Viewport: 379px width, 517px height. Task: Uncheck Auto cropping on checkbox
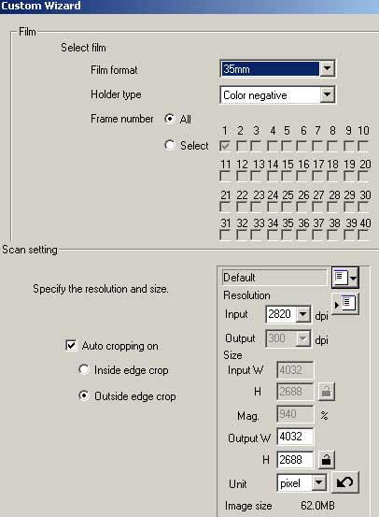click(71, 345)
